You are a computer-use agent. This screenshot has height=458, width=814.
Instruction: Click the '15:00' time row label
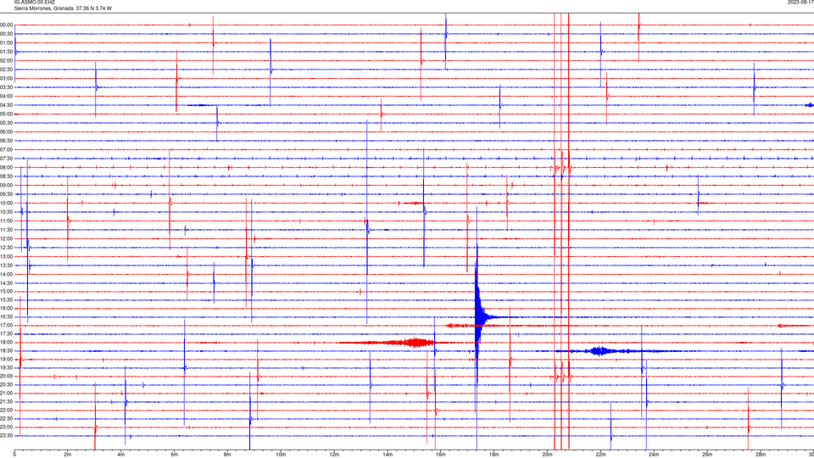click(x=7, y=291)
